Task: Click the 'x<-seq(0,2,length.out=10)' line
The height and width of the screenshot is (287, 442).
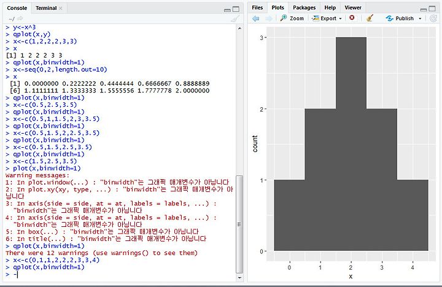Action: click(x=60, y=69)
